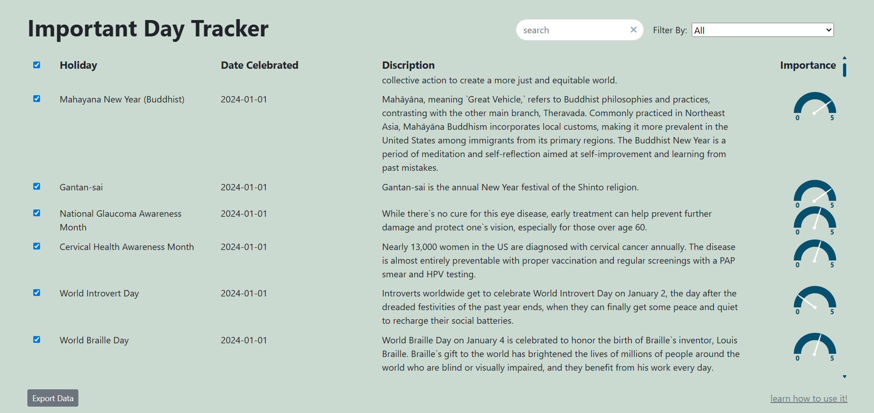The image size is (874, 413).
Task: Click National Glaucoma Awareness Month importance gauge
Action: (x=815, y=219)
